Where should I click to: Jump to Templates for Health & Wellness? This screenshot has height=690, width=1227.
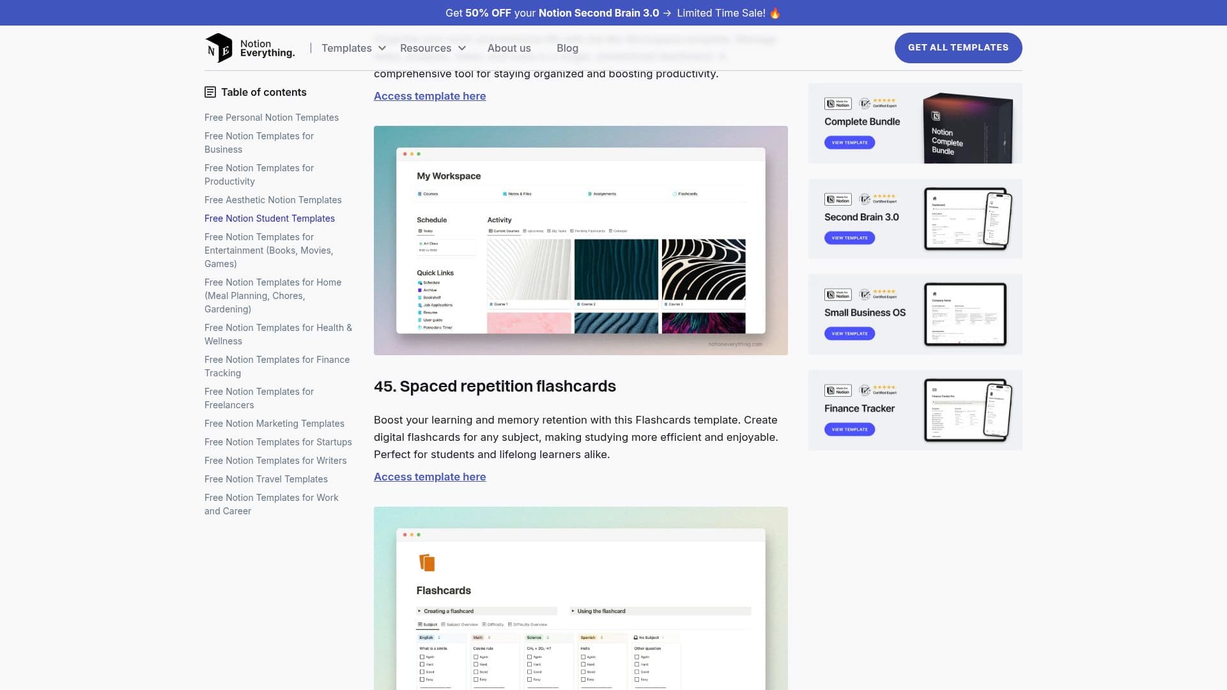pos(278,334)
